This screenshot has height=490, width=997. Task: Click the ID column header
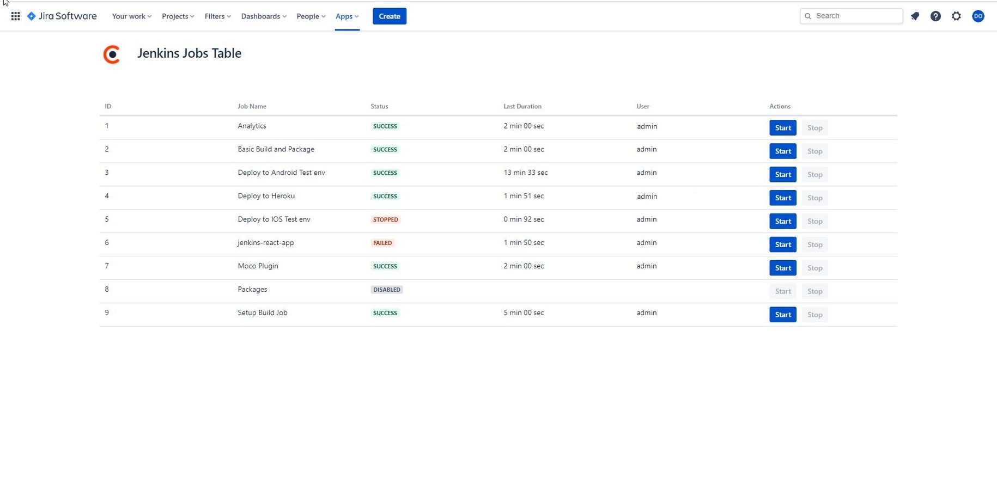(x=108, y=107)
